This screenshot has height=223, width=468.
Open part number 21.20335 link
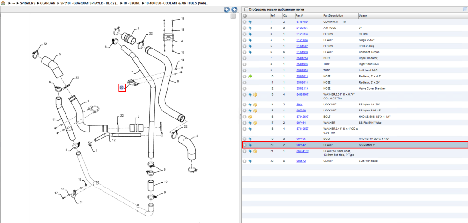pyautogui.click(x=302, y=28)
